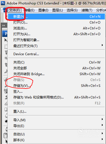Click the Photoshop Ps icon in title bar
106x144 pixels.
[x=3, y=3]
